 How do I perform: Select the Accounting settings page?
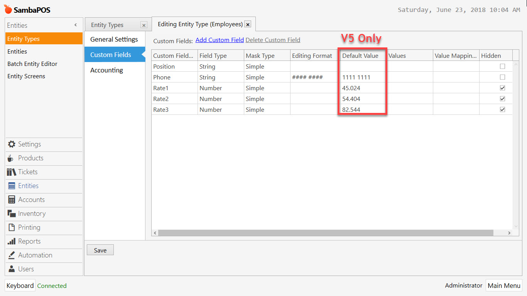point(106,70)
